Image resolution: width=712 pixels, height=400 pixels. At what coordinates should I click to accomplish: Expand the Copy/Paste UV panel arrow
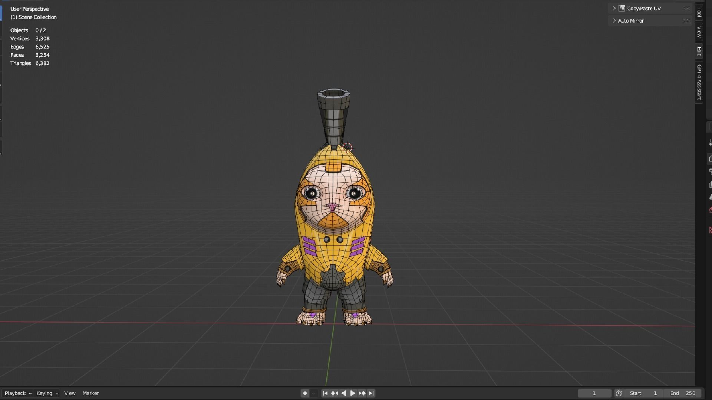614,8
